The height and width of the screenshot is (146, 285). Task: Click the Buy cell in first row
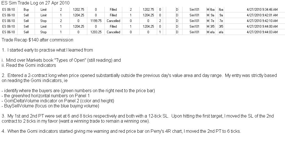[x=26, y=10]
